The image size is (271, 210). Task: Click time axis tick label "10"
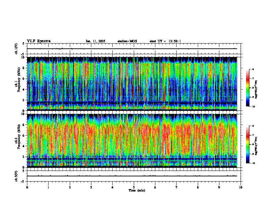241,187
